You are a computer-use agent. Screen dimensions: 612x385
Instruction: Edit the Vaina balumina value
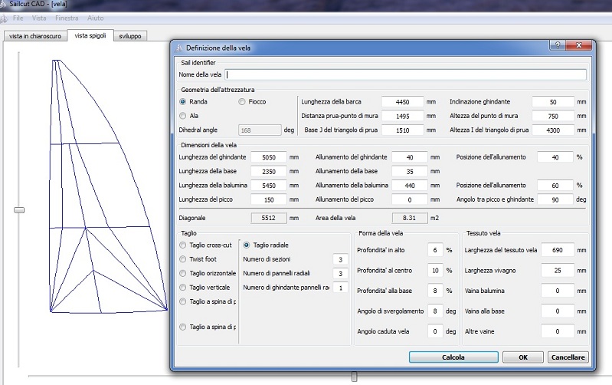coord(558,291)
